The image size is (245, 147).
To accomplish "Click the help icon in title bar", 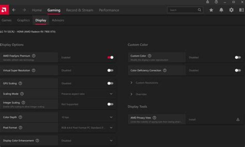I will (x=216, y=2).
